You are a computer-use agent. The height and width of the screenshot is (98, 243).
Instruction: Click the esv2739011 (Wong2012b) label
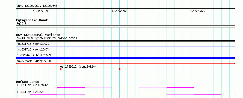coord(34,61)
